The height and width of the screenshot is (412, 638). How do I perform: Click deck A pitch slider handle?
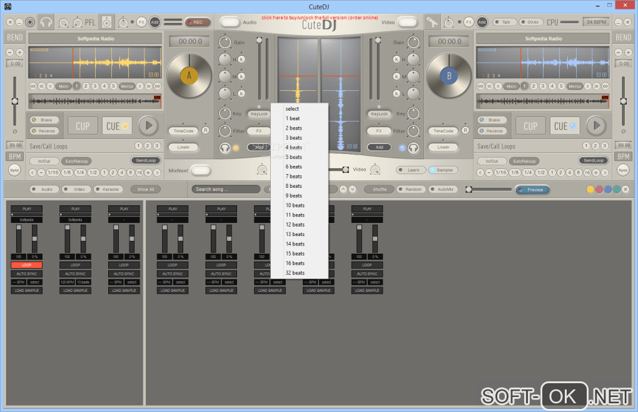coord(14,101)
